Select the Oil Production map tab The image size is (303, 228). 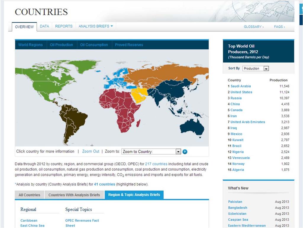(62, 45)
